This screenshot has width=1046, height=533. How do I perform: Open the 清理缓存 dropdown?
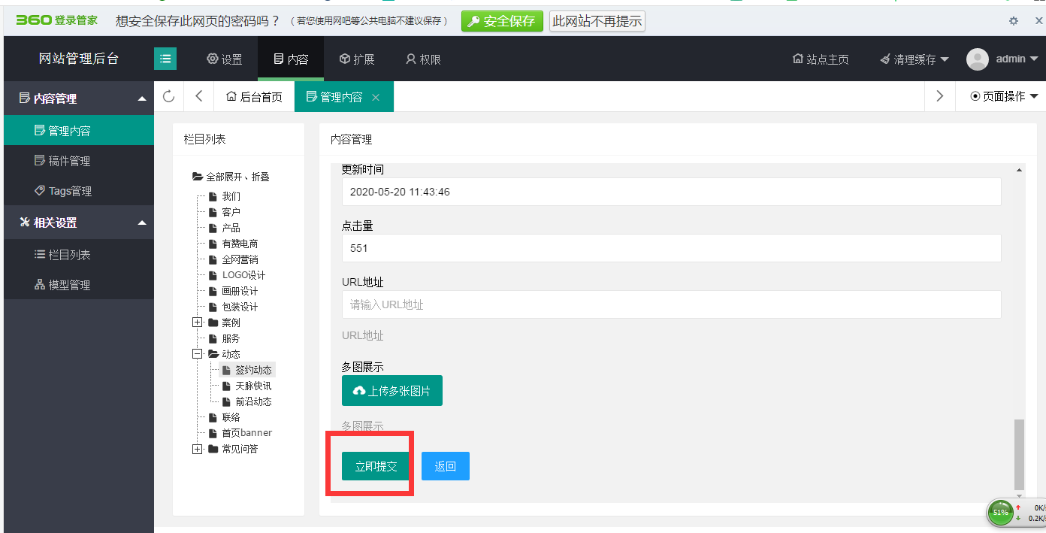(x=914, y=59)
